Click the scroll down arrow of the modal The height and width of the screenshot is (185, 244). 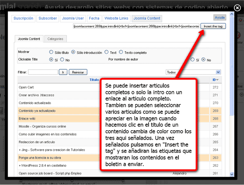(232, 174)
